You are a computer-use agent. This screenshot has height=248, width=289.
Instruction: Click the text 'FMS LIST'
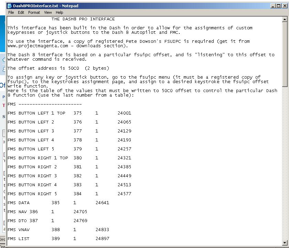tap(19, 239)
